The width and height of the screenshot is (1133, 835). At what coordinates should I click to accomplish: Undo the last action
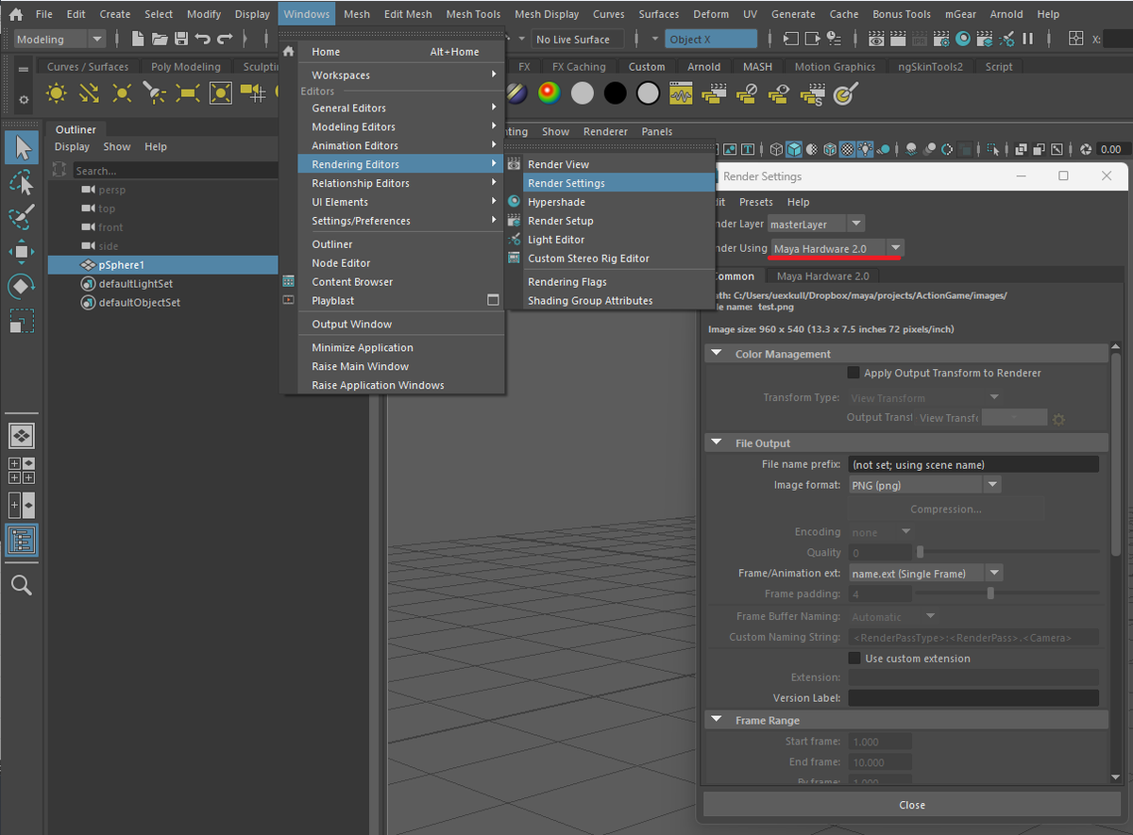202,39
